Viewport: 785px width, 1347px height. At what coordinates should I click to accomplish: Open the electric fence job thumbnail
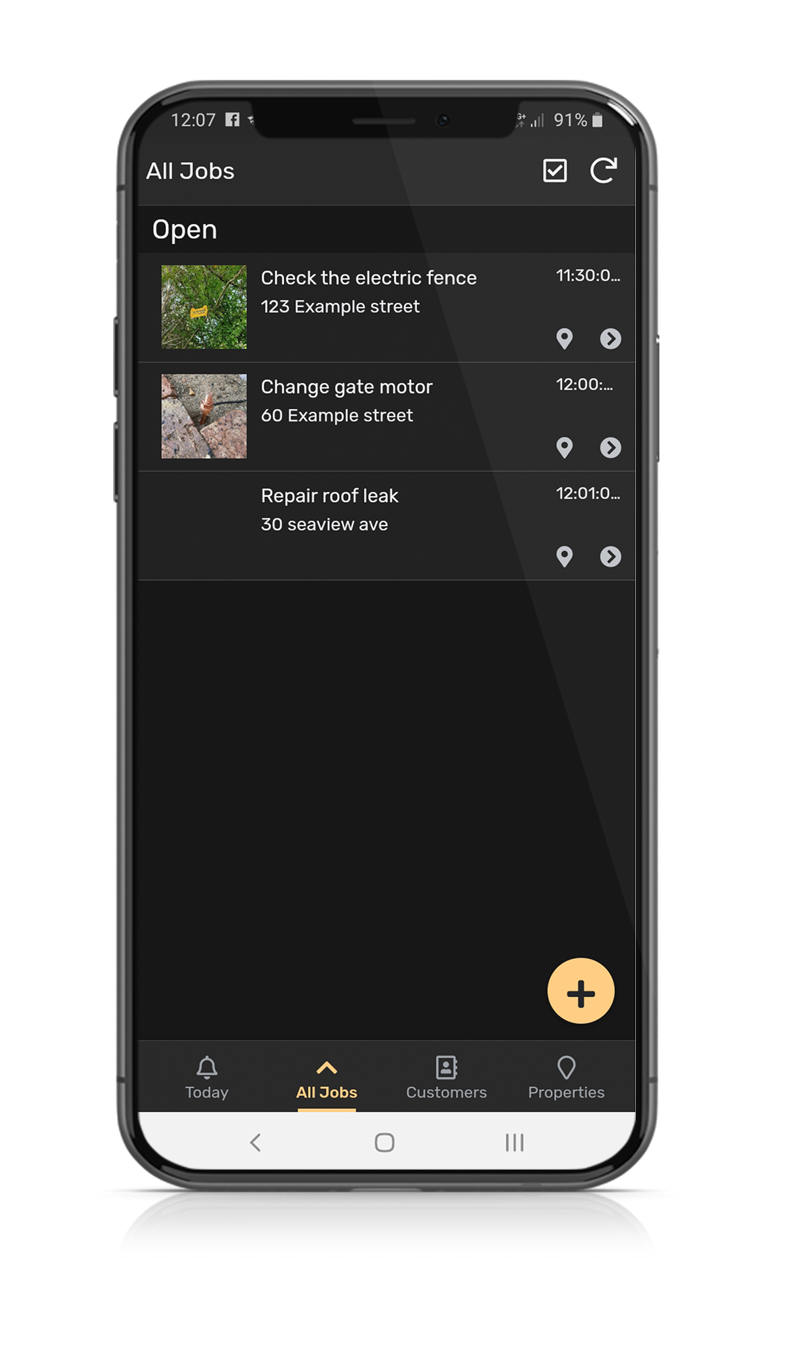(204, 307)
